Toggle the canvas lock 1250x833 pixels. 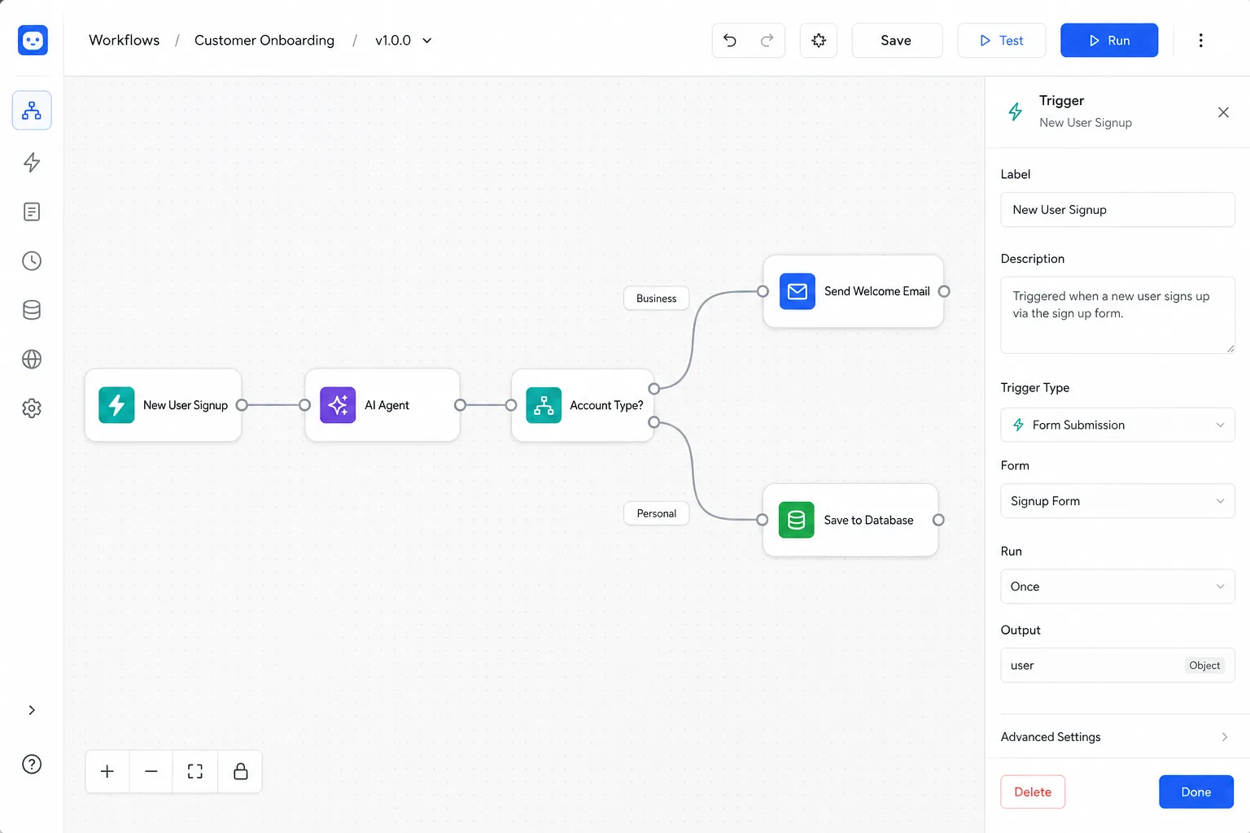click(241, 771)
